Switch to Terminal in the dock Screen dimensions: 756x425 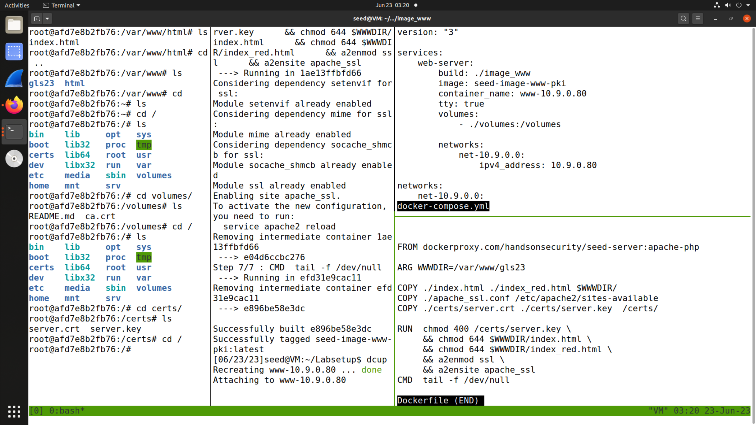click(x=14, y=132)
